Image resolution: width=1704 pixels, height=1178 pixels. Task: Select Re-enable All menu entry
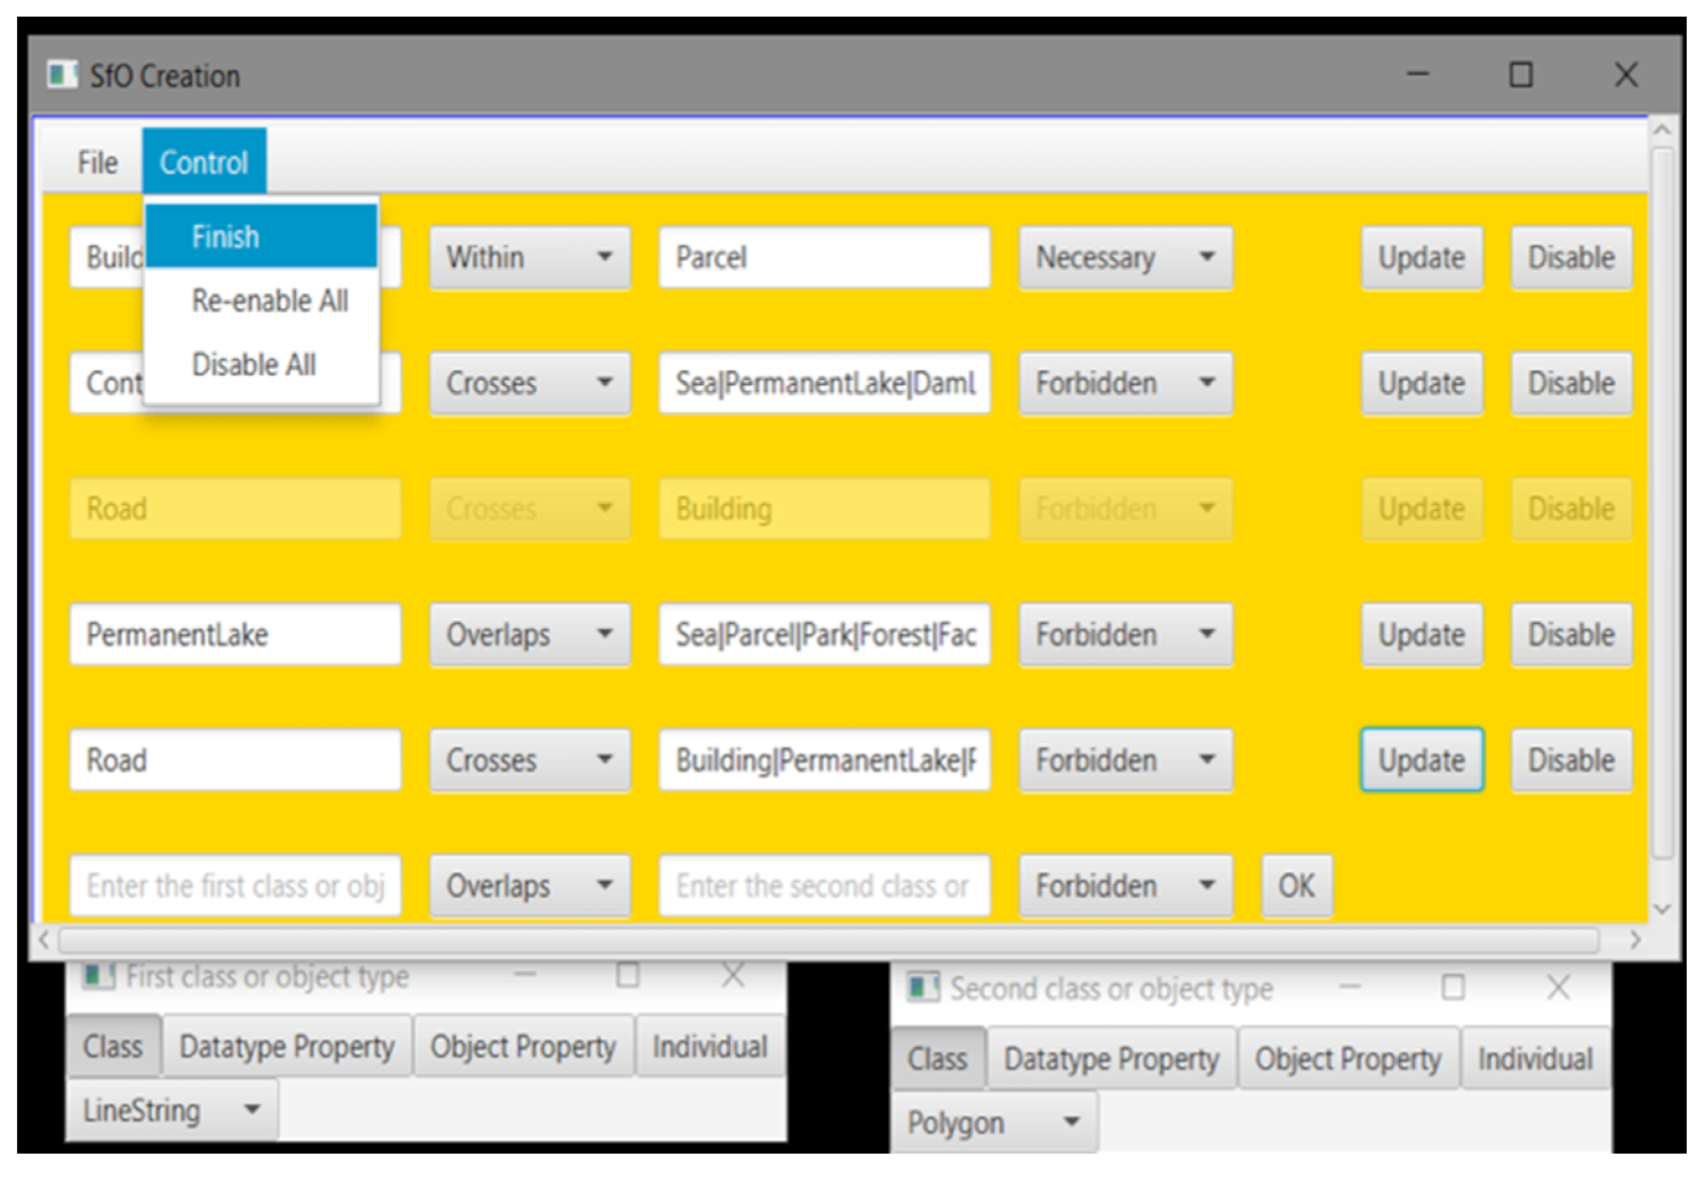pyautogui.click(x=269, y=301)
